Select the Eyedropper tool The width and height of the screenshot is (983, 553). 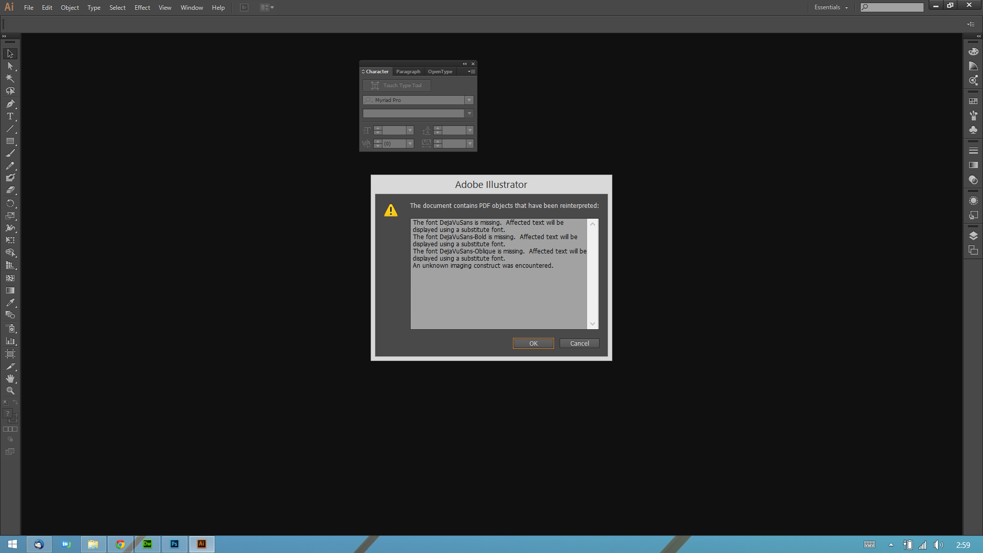tap(10, 303)
